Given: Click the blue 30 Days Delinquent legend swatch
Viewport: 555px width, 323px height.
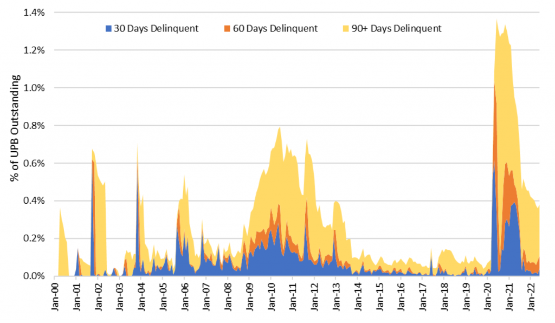Looking at the screenshot, I should point(108,28).
